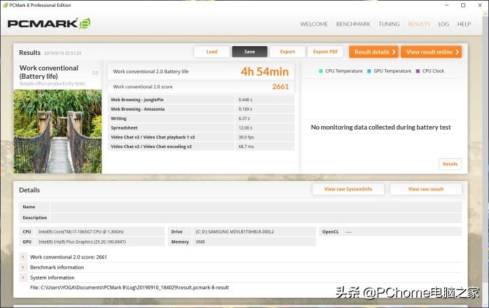Open the WELCOME tab
This screenshot has width=489, height=308.
click(x=314, y=24)
